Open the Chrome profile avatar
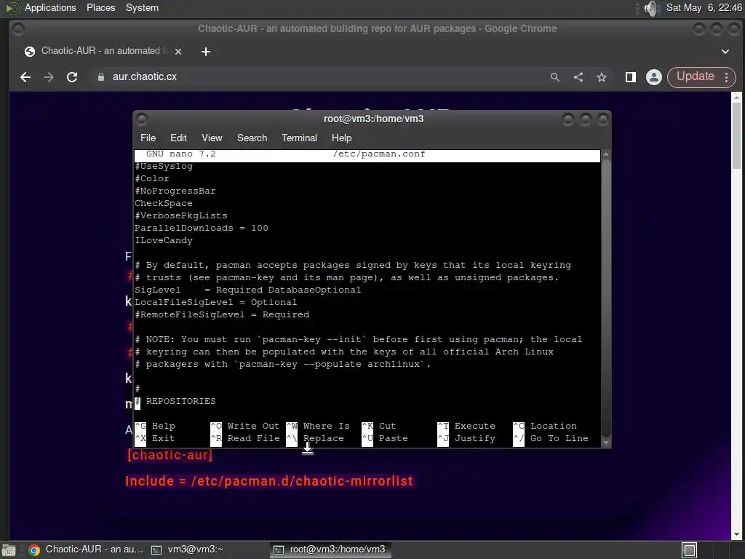 (x=654, y=77)
